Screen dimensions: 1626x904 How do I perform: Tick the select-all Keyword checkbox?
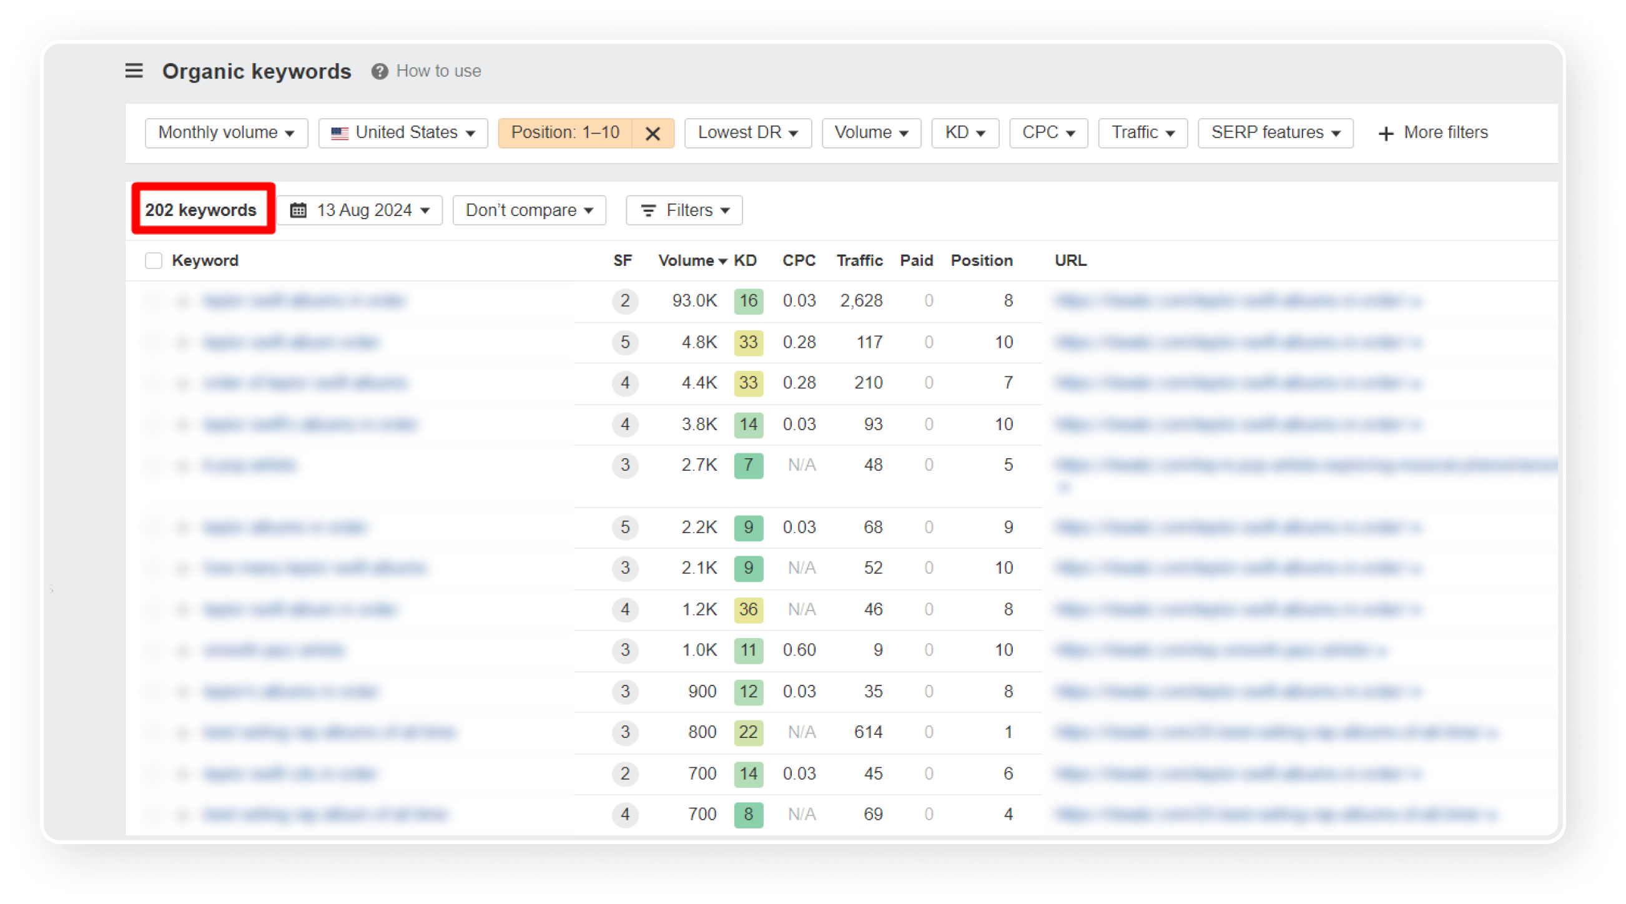(x=154, y=261)
